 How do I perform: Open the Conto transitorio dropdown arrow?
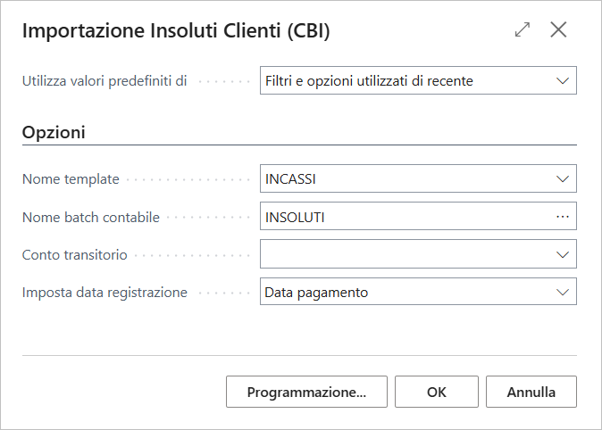[563, 255]
